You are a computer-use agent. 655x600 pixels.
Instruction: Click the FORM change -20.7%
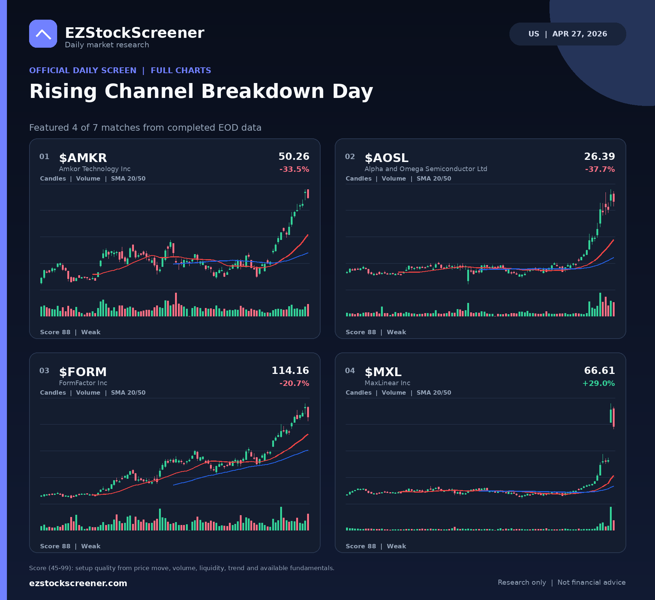[294, 383]
